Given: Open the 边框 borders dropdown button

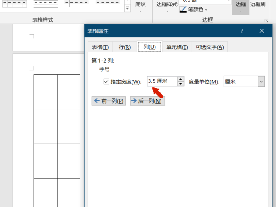Looking at the screenshot, I should coord(241,7).
